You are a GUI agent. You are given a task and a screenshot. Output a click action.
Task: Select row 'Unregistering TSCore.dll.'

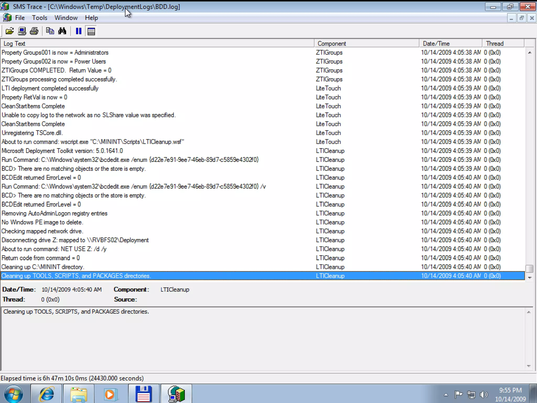pyautogui.click(x=262, y=133)
